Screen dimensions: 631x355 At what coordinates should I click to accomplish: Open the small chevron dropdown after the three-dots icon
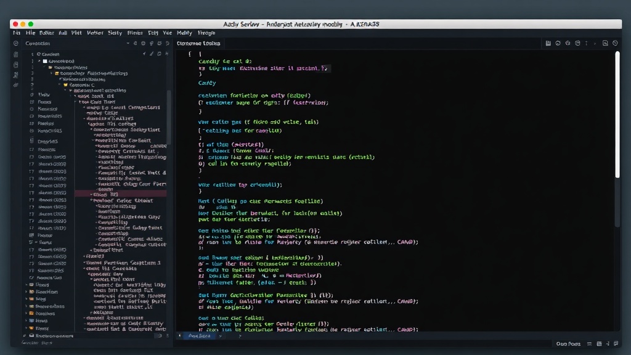[595, 44]
